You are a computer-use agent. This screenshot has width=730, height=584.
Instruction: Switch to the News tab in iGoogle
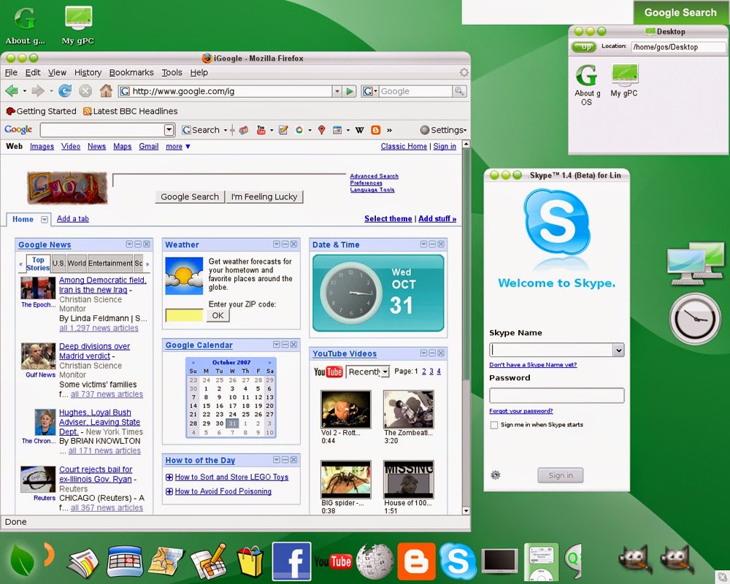[x=96, y=146]
